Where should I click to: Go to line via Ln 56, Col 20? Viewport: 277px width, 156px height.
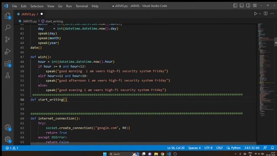176,148
